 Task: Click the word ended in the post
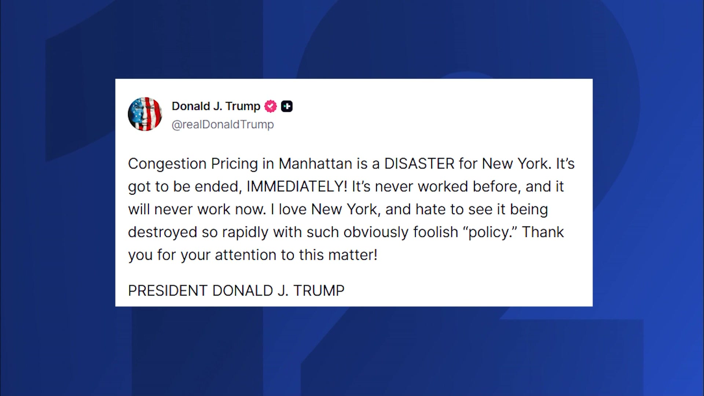(x=218, y=187)
